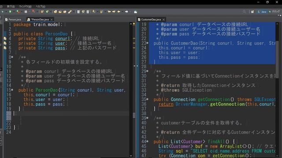Collapse Javadoc fold at line 8
The width and height of the screenshot is (282, 158).
12,57
